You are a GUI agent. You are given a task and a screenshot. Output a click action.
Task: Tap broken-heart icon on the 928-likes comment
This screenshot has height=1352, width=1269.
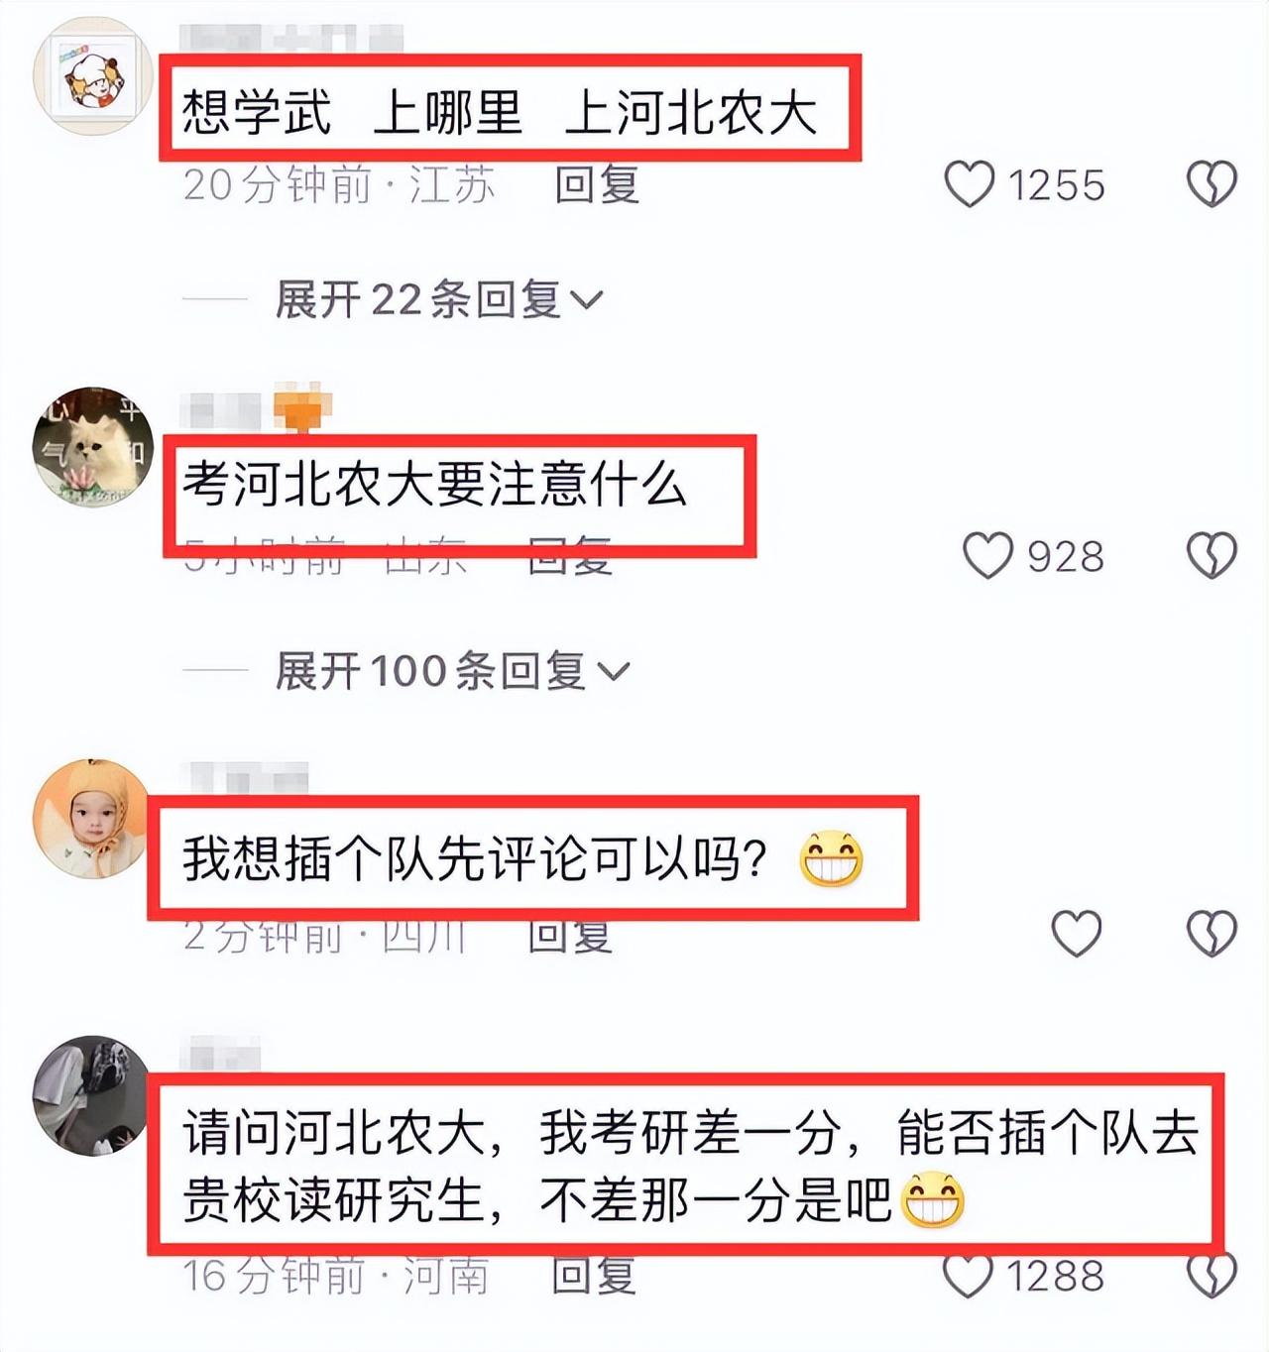pyautogui.click(x=1211, y=555)
